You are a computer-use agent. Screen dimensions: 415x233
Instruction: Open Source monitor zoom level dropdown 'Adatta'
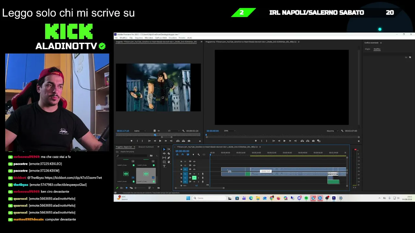[140, 131]
